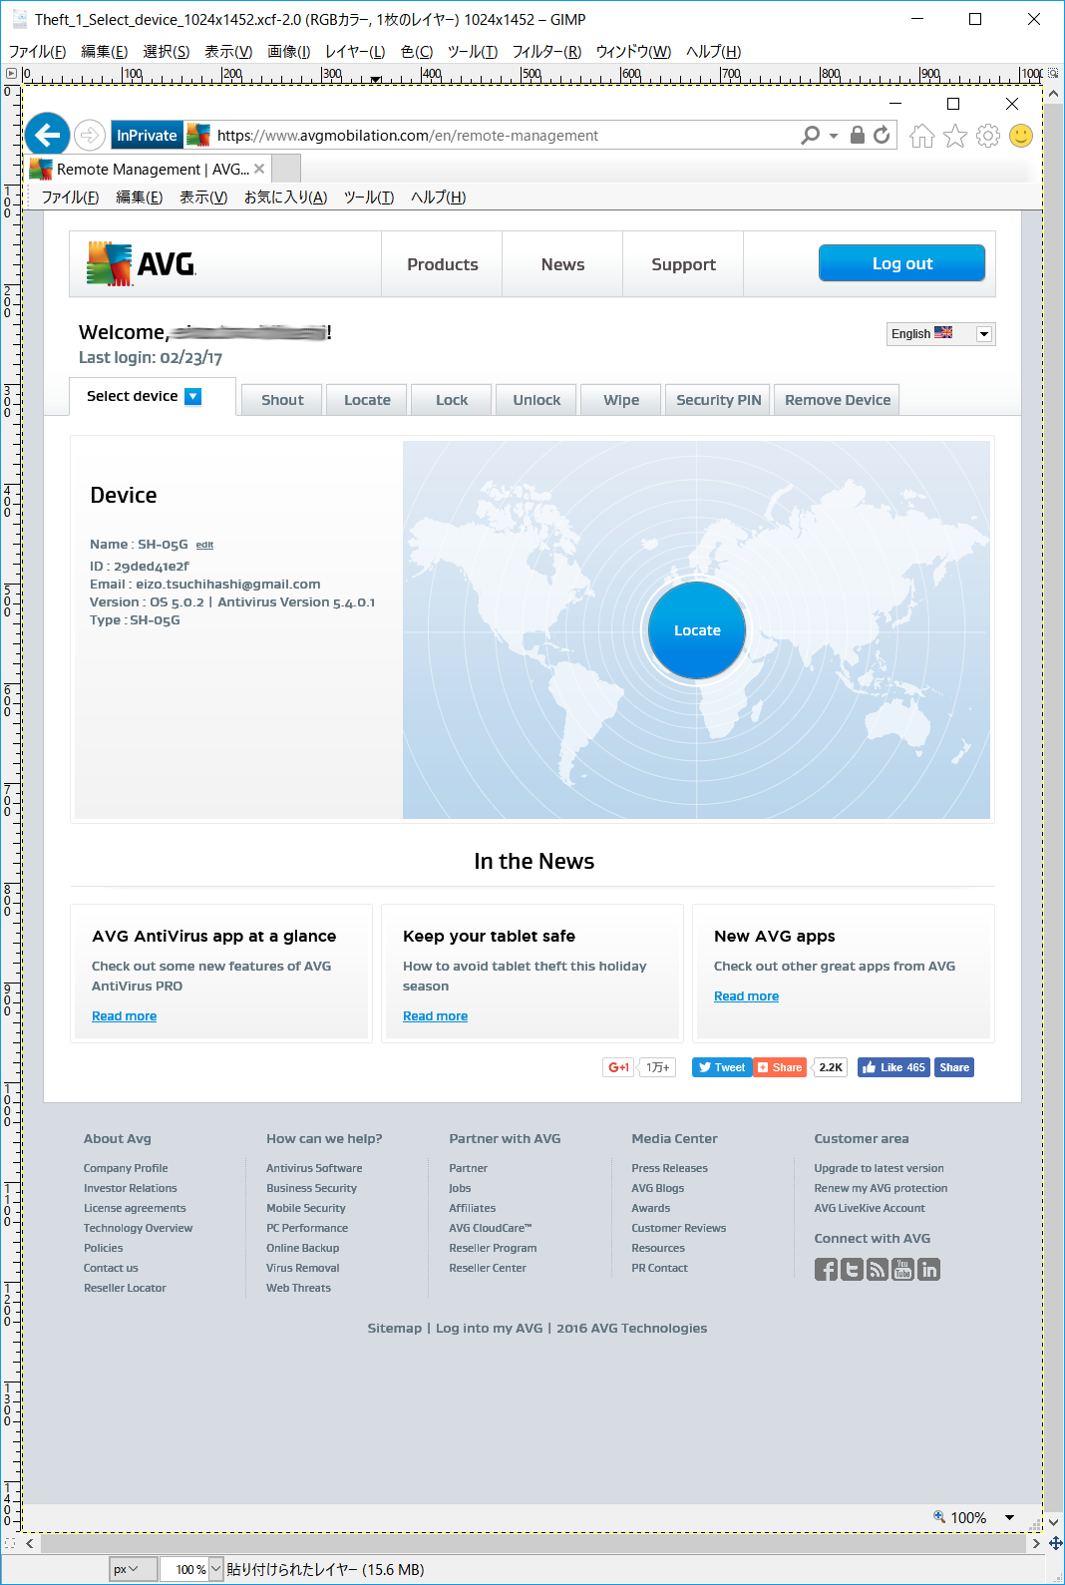Toggle Quick Mask button by the horizontal scrollbar
The height and width of the screenshot is (1585, 1065).
point(11,1543)
